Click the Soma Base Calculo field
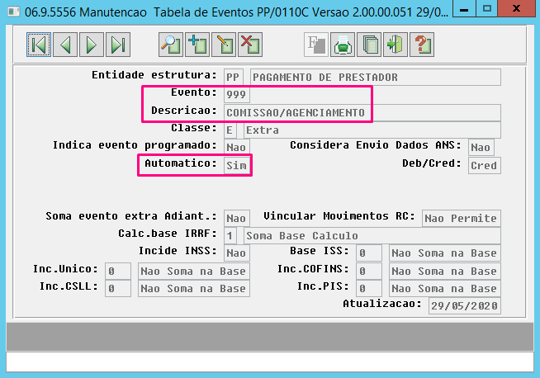 point(372,236)
